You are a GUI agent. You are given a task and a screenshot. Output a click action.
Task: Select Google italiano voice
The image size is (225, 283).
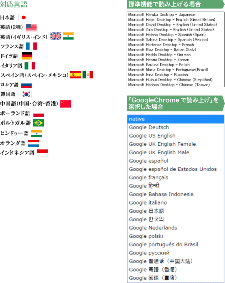click(176, 203)
